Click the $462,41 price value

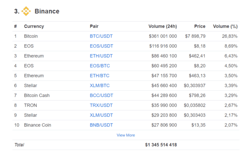[197, 56]
